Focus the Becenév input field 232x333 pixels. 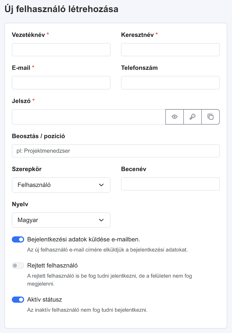(170, 184)
